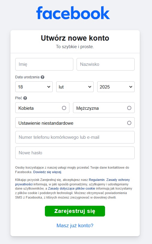The height and width of the screenshot is (244, 152).
Task: Click the help icon beside Płeć
Action: coord(25,98)
